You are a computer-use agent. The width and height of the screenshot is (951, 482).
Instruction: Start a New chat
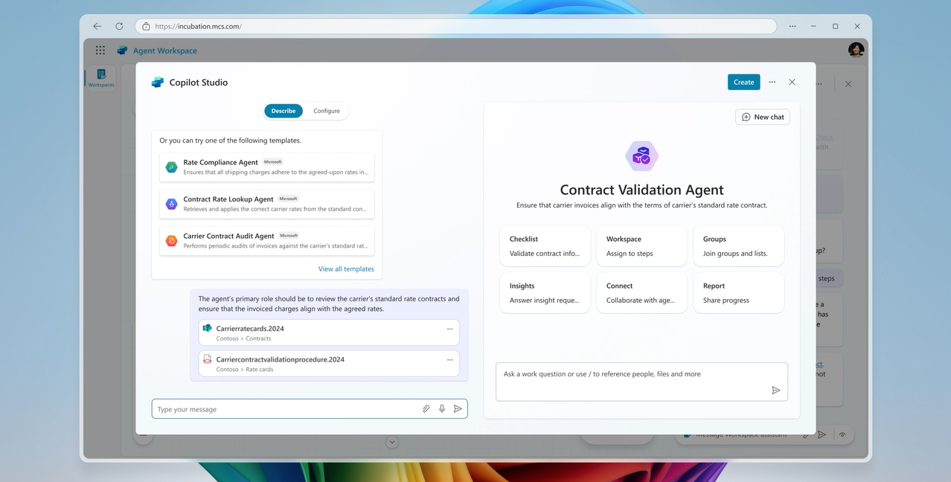coord(763,117)
